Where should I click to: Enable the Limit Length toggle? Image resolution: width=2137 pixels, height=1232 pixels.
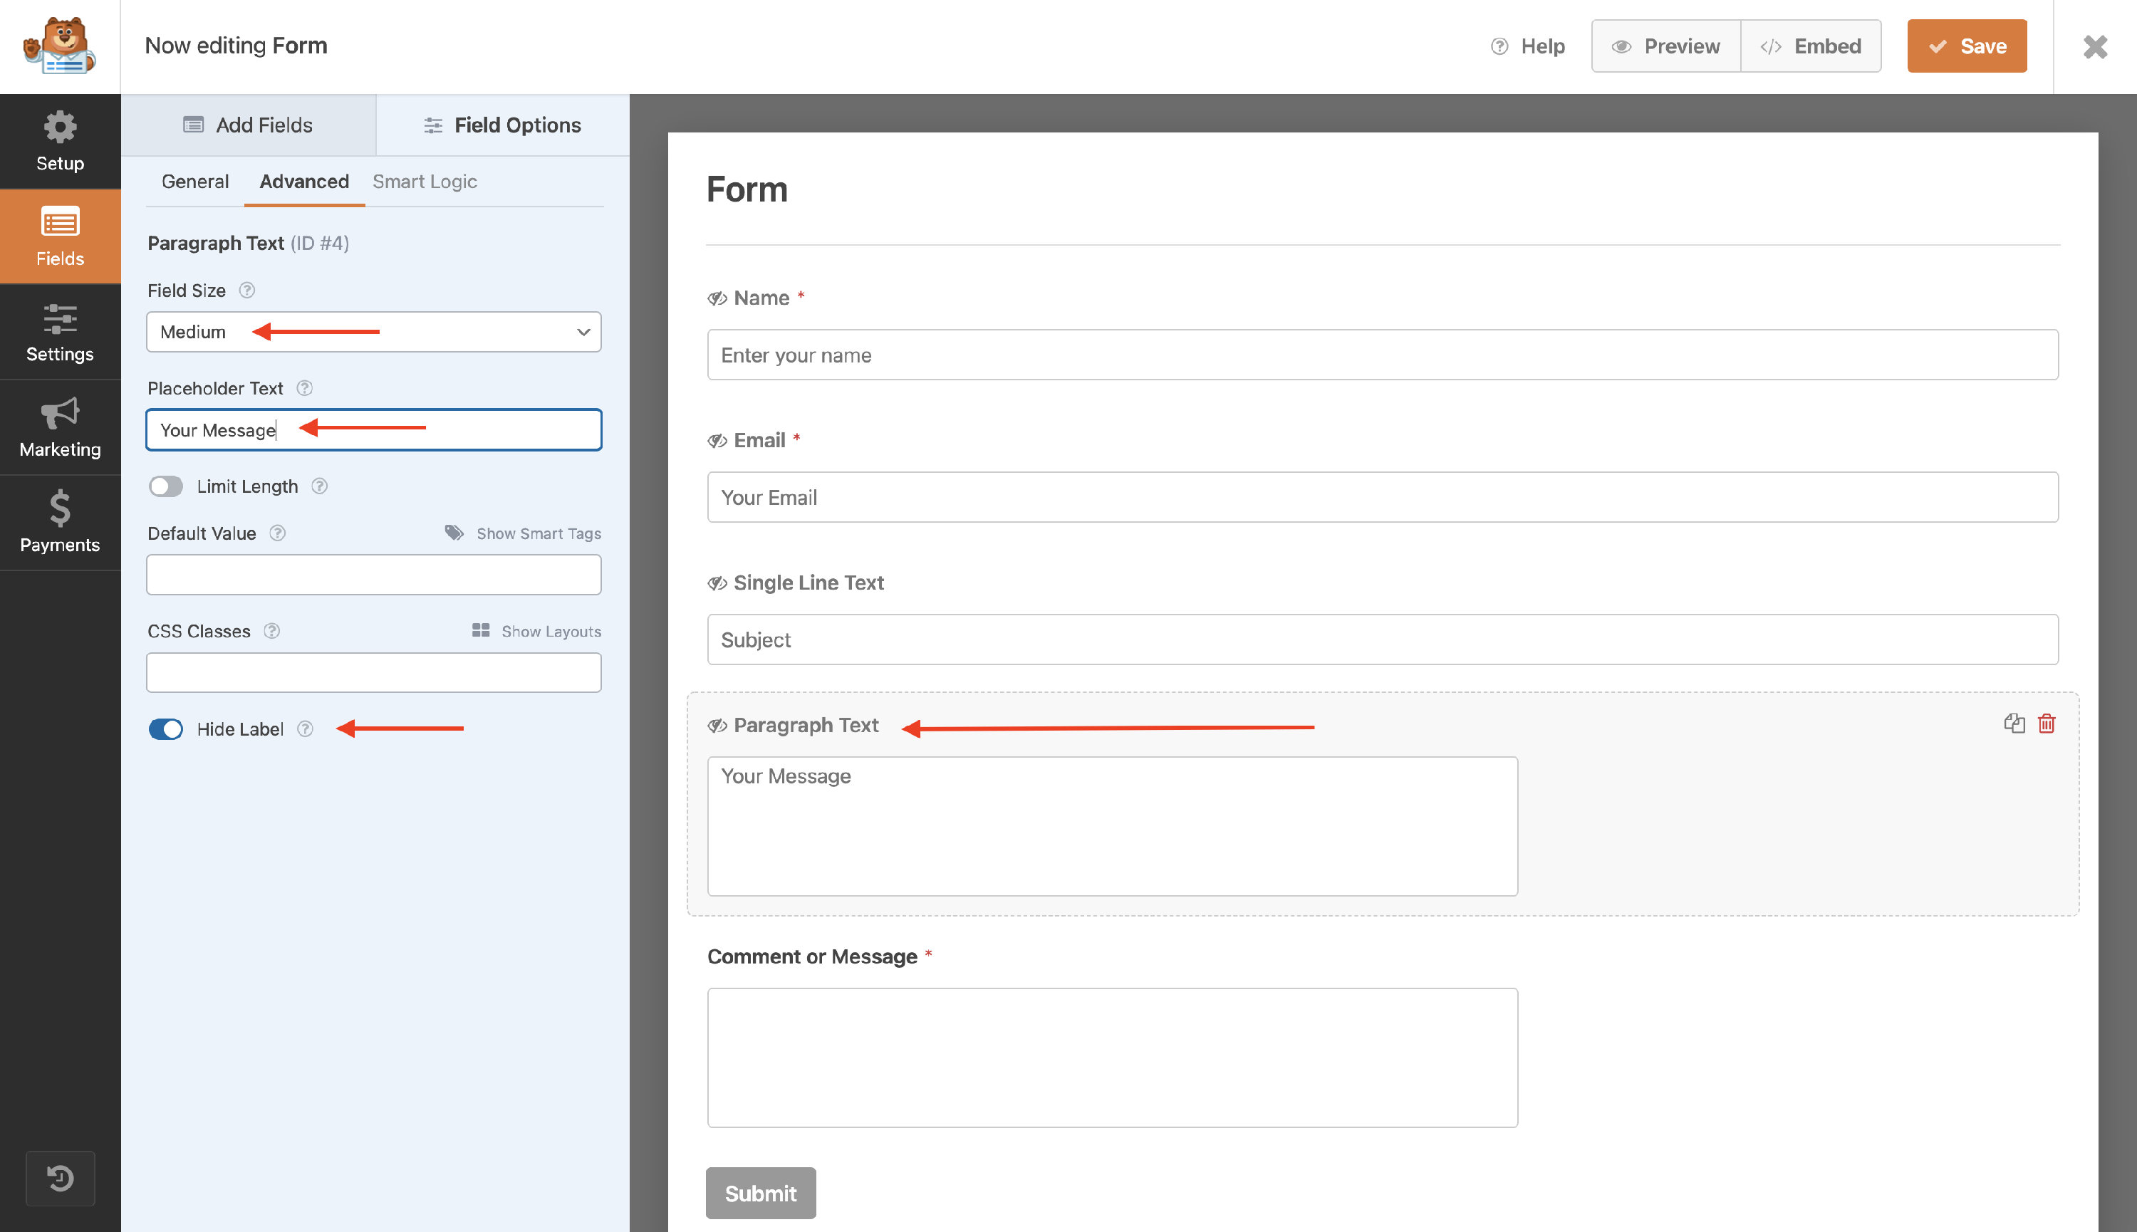[166, 486]
